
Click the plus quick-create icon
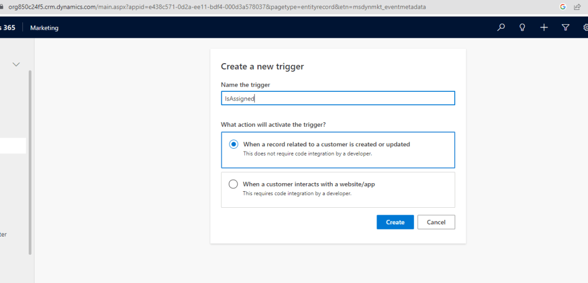(544, 28)
